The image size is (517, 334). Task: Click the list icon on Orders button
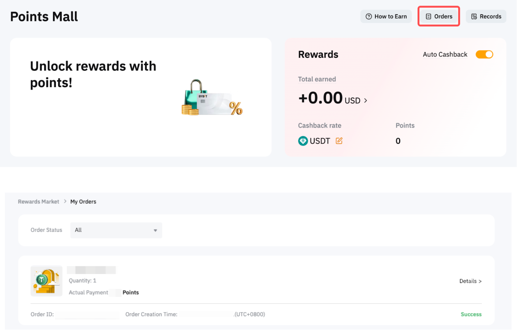[428, 16]
